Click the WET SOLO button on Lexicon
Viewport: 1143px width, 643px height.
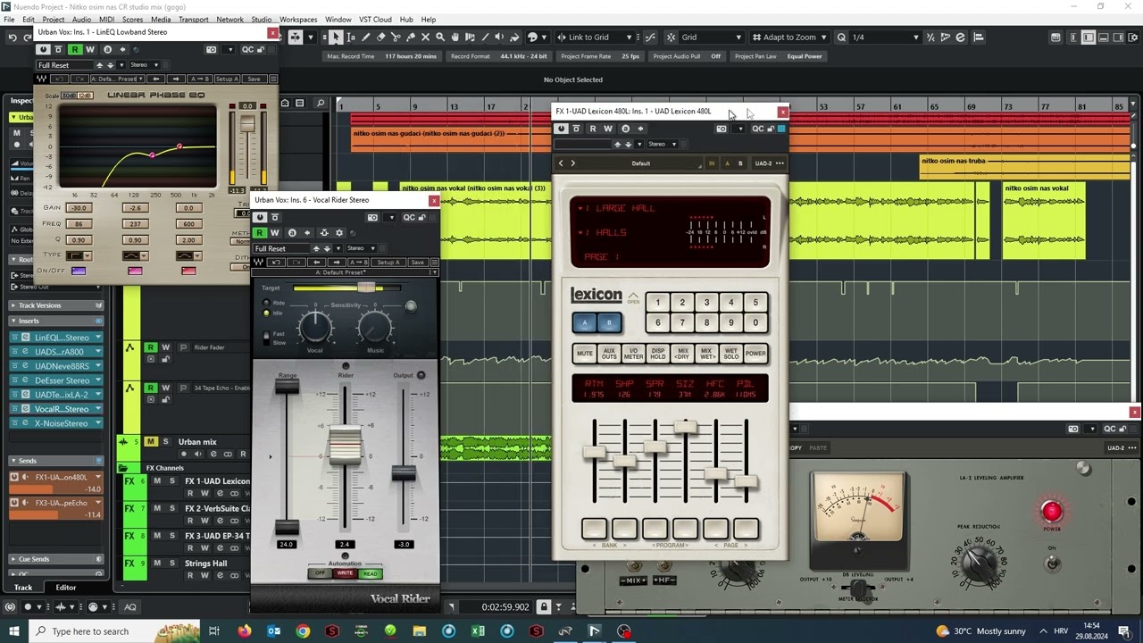point(731,354)
